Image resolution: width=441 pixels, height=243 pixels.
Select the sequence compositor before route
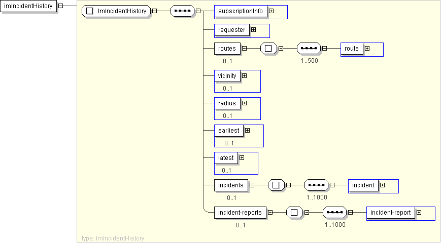[309, 49]
